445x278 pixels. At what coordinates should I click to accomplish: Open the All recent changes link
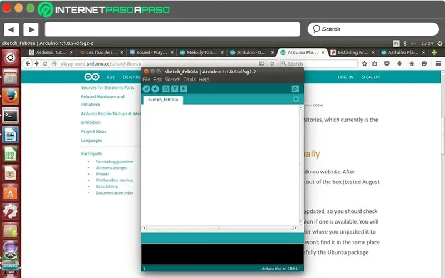tap(111, 168)
